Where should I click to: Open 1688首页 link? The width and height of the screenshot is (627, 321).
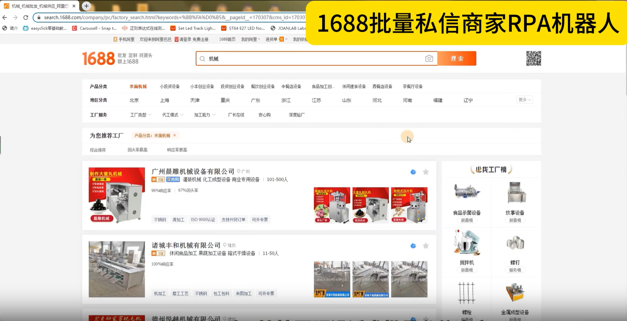[x=227, y=39]
